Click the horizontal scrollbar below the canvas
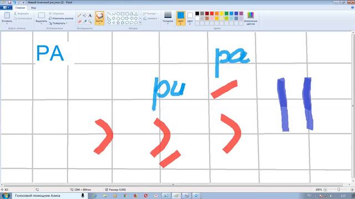Viewport: 355px width, 199px height. click(x=173, y=185)
